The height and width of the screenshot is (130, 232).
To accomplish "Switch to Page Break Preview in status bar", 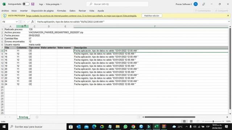I will coord(198,121).
